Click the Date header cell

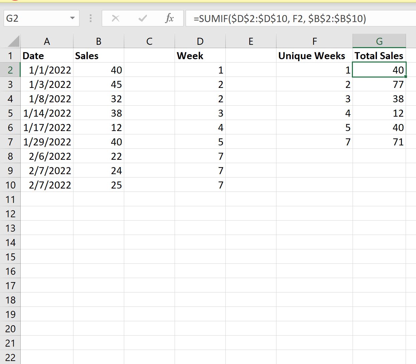[x=47, y=55]
